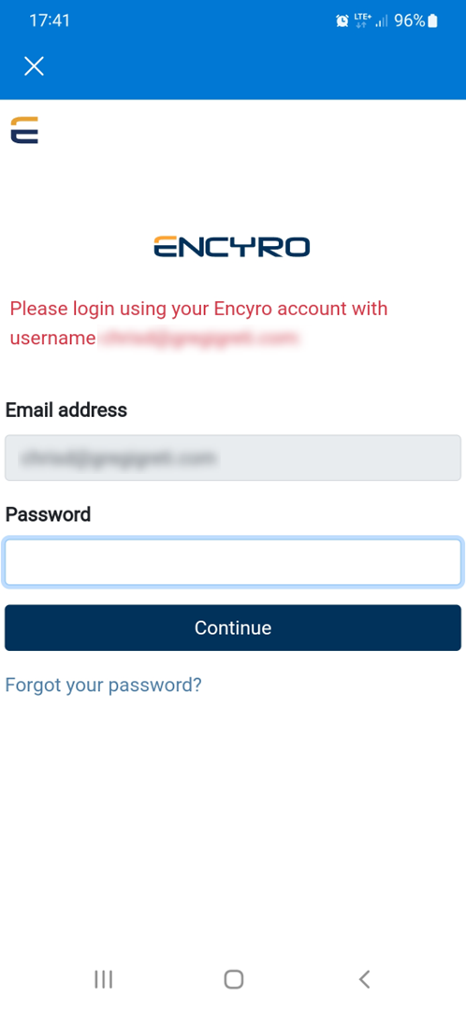Click the Password label text

click(49, 514)
